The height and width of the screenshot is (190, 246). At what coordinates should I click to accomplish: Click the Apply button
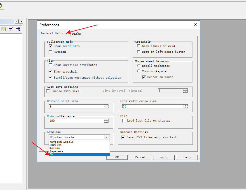point(164,157)
